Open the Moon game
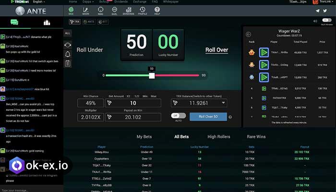The image size is (336, 192). 85,11
